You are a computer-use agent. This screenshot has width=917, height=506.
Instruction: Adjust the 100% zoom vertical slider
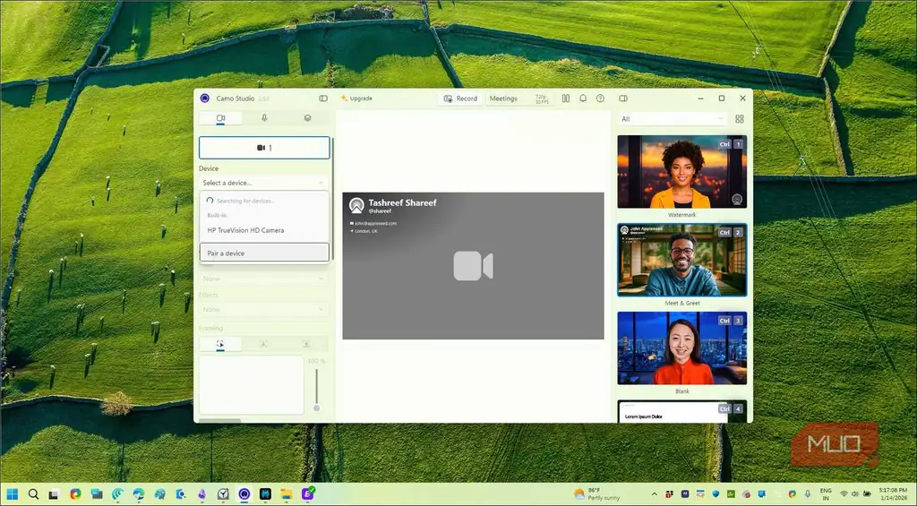click(316, 390)
